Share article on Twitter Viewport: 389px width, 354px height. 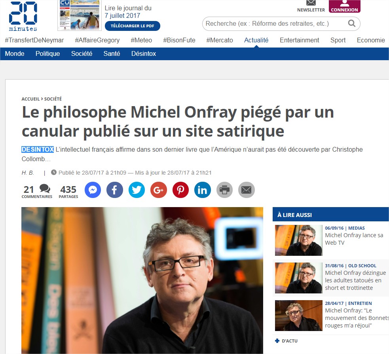137,190
